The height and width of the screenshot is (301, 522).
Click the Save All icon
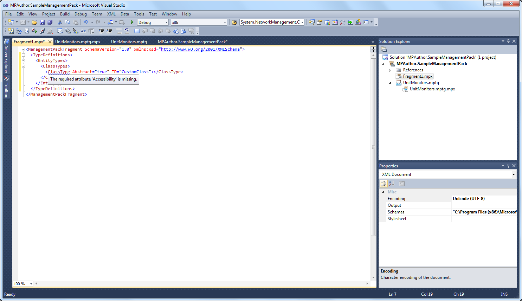tap(50, 22)
